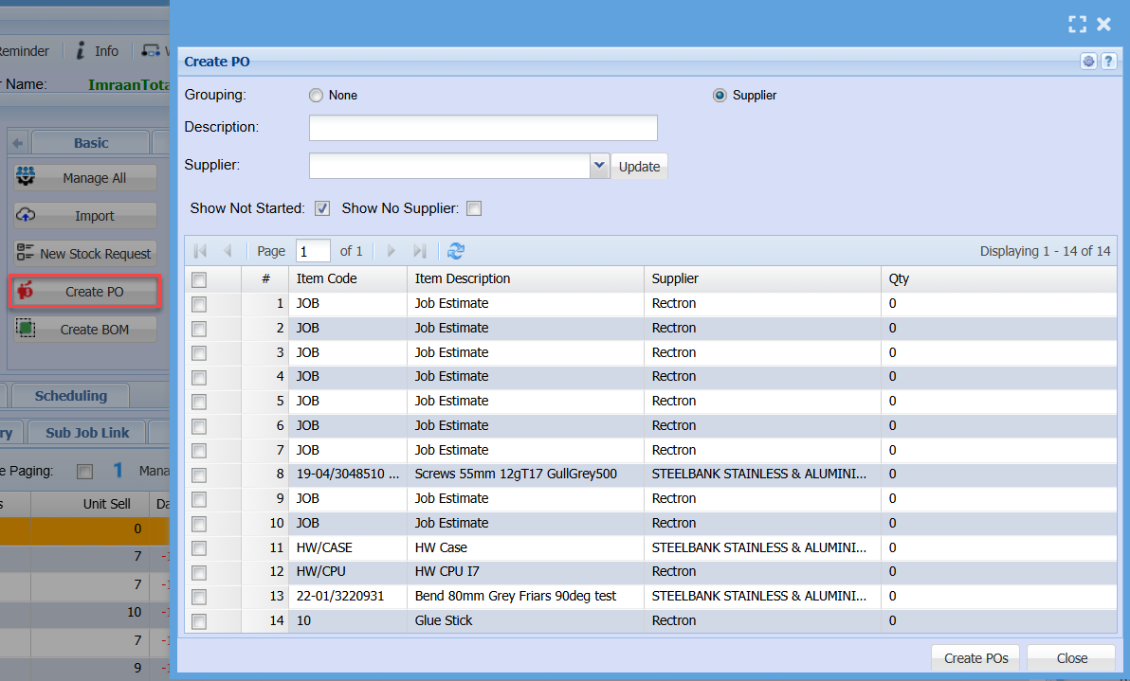This screenshot has height=681, width=1130.
Task: Click the Info icon in toolbar
Action: pos(82,50)
